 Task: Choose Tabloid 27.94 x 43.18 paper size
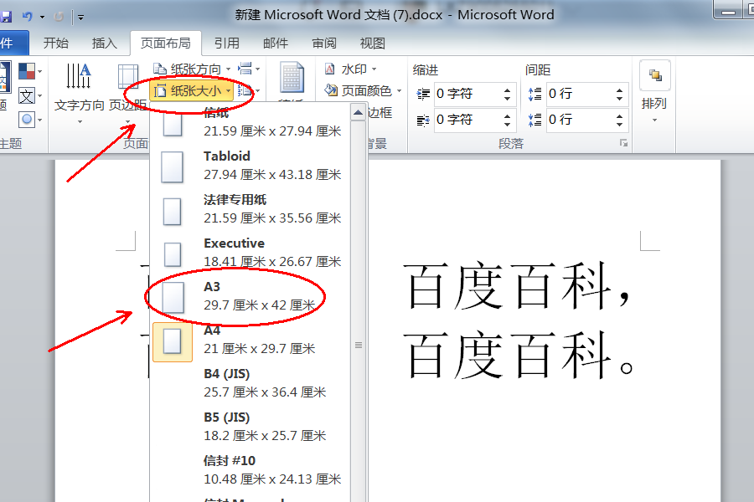click(251, 166)
